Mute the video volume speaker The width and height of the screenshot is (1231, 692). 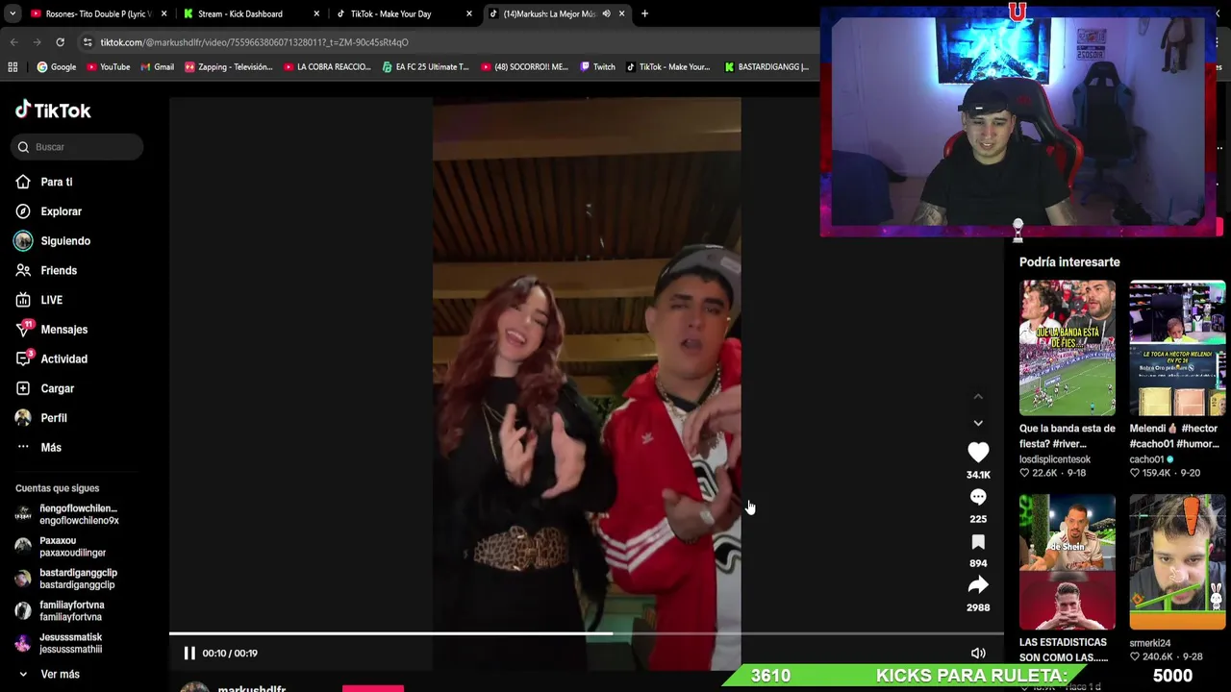(x=978, y=654)
